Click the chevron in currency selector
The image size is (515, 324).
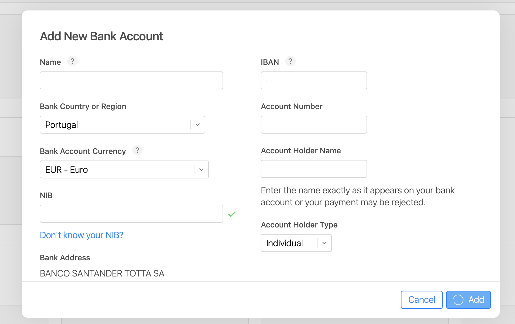click(x=201, y=169)
